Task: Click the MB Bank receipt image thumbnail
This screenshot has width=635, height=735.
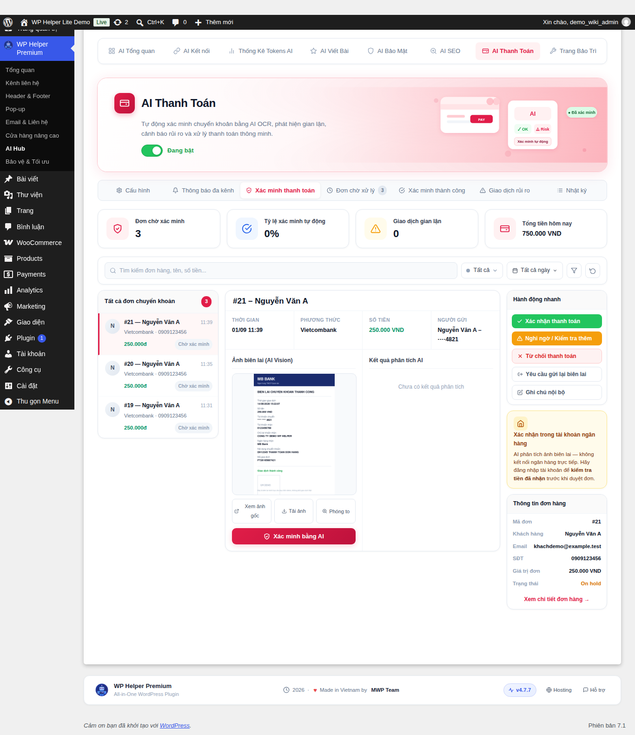Action: pos(294,434)
